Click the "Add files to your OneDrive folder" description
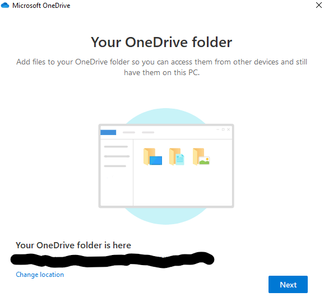Viewport: 324px width, 306px height. tap(162, 67)
